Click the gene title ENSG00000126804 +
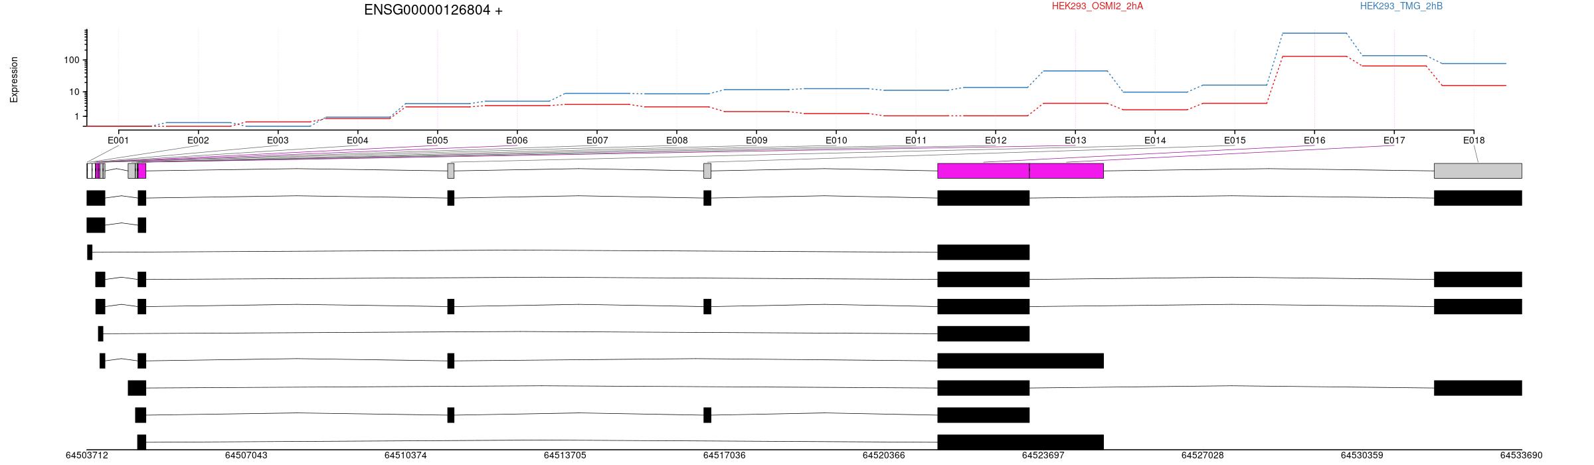 click(433, 10)
